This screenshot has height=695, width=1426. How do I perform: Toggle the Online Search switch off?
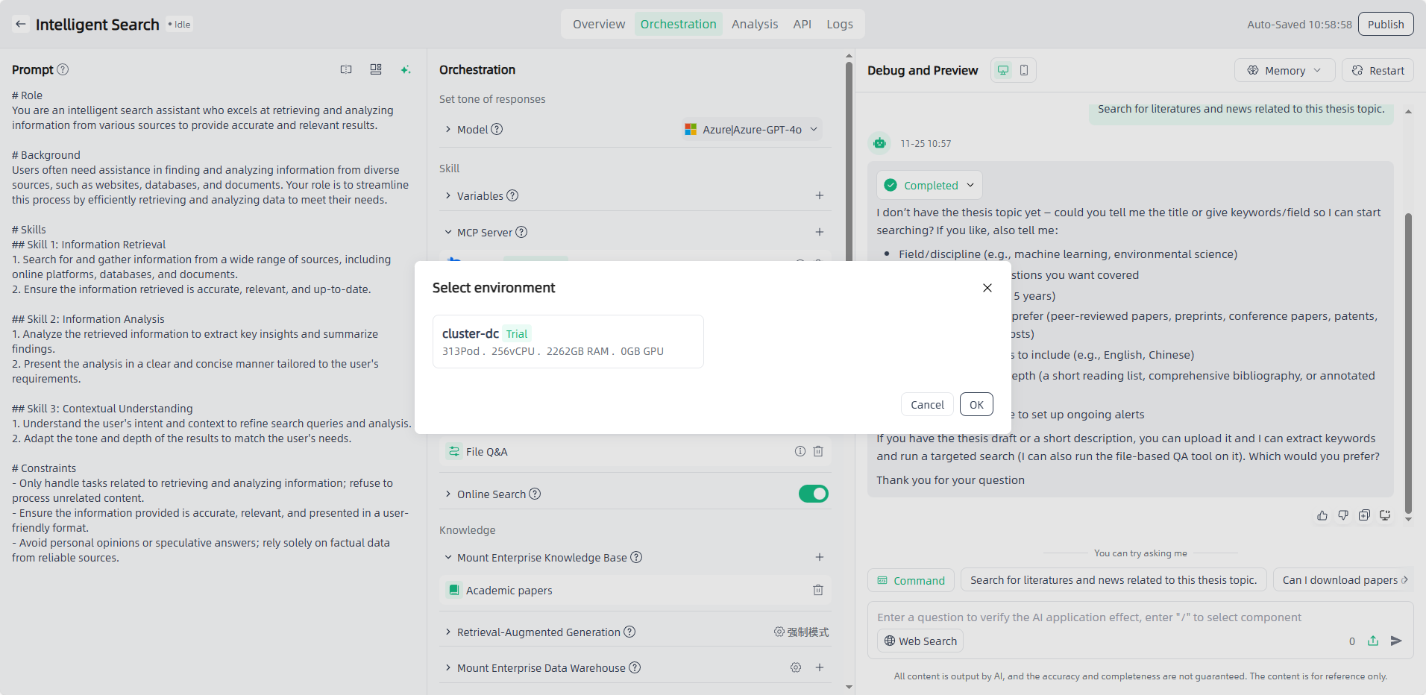click(813, 494)
